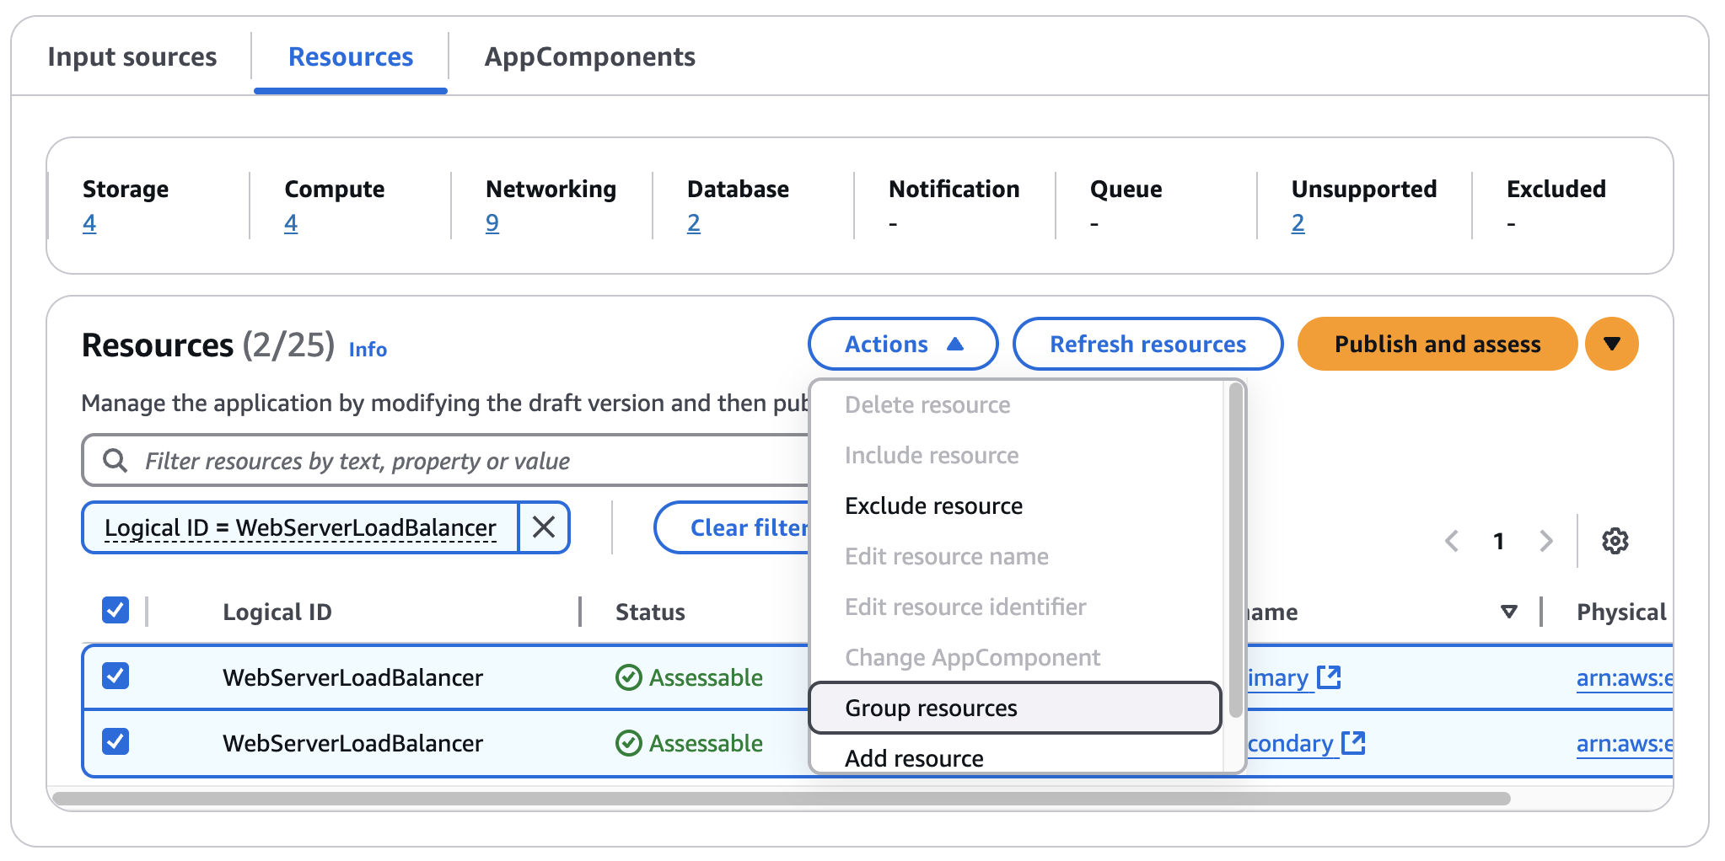Deselect the first WebServerLoadBalancer row checkbox
Viewport: 1725px width, 861px height.
(115, 676)
